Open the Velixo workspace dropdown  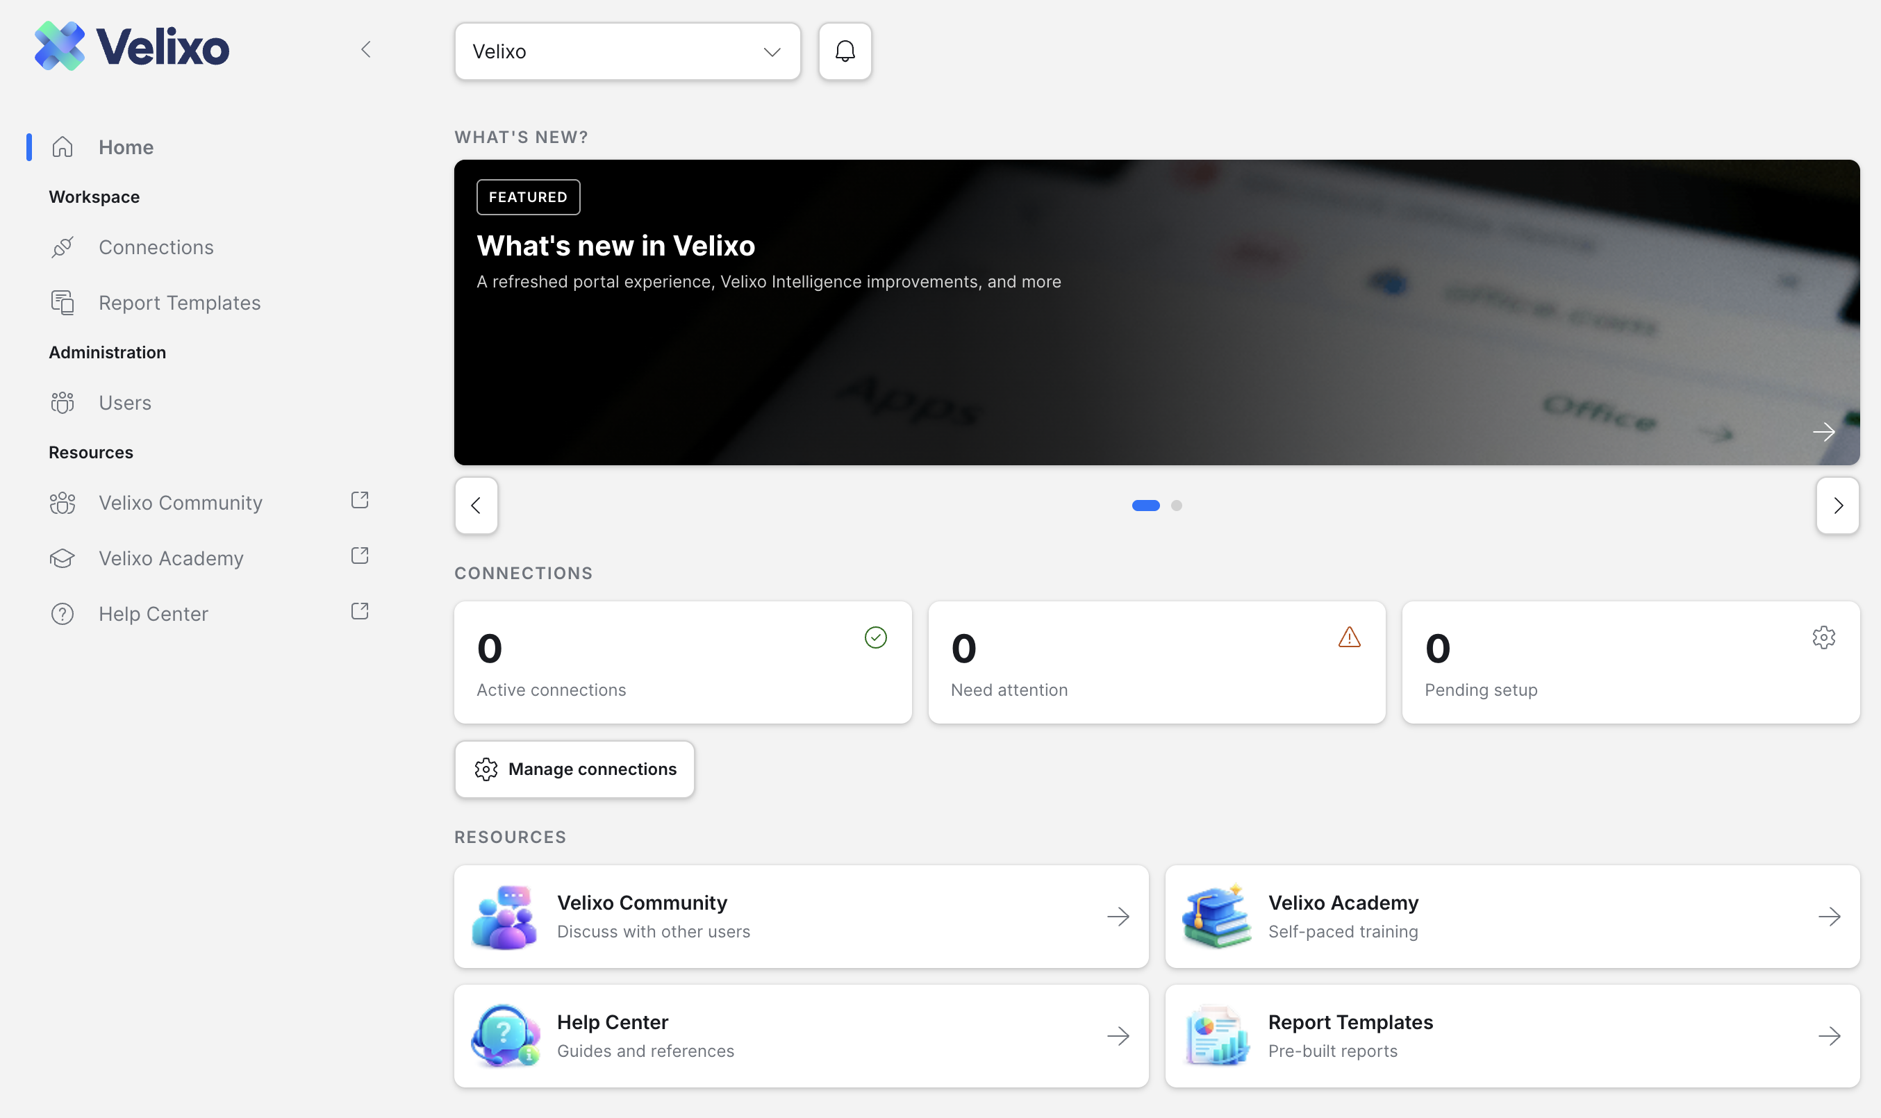pos(627,51)
